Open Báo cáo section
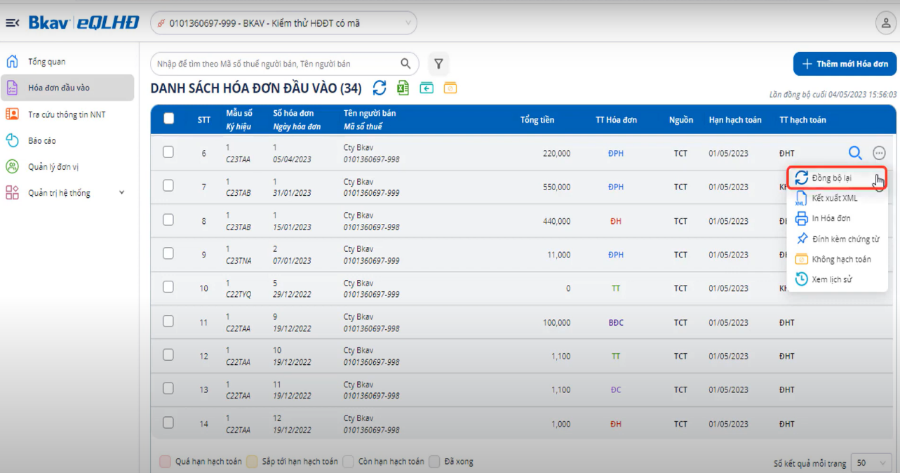 [x=42, y=140]
